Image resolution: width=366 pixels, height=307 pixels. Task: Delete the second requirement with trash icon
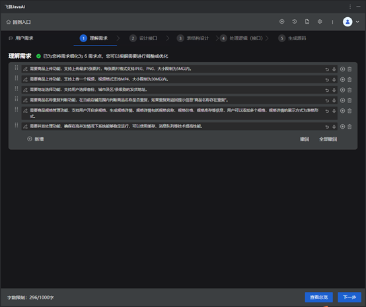pos(349,79)
